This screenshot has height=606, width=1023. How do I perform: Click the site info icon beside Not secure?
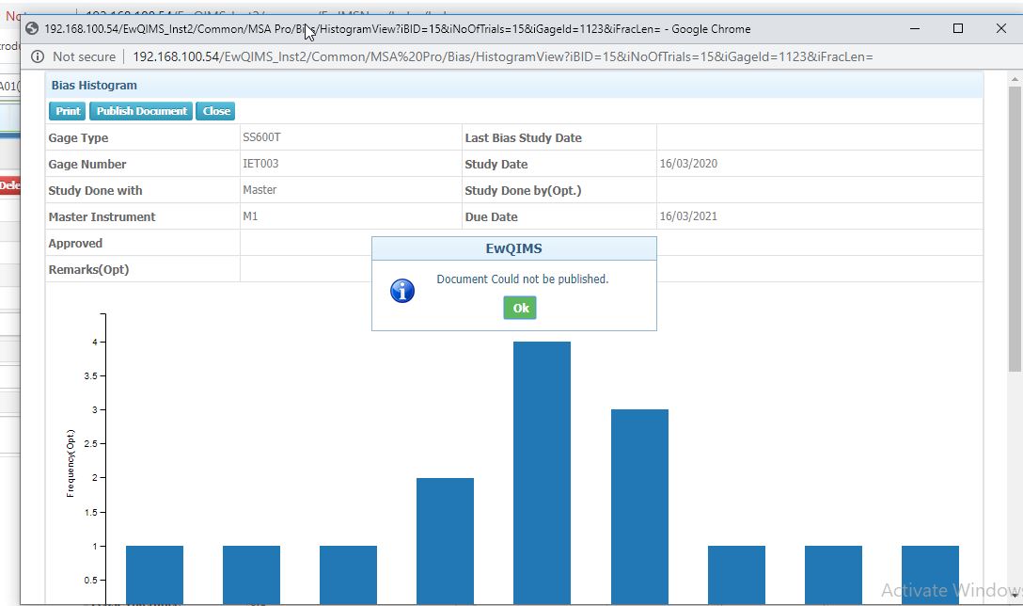(38, 56)
